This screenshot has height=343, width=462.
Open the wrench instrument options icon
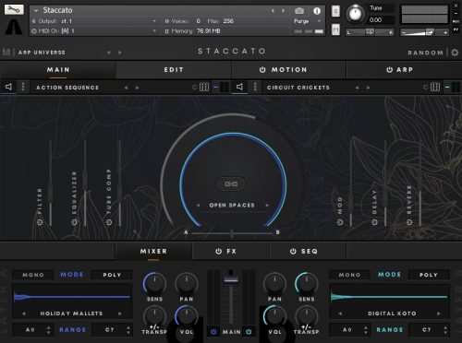[x=14, y=9]
